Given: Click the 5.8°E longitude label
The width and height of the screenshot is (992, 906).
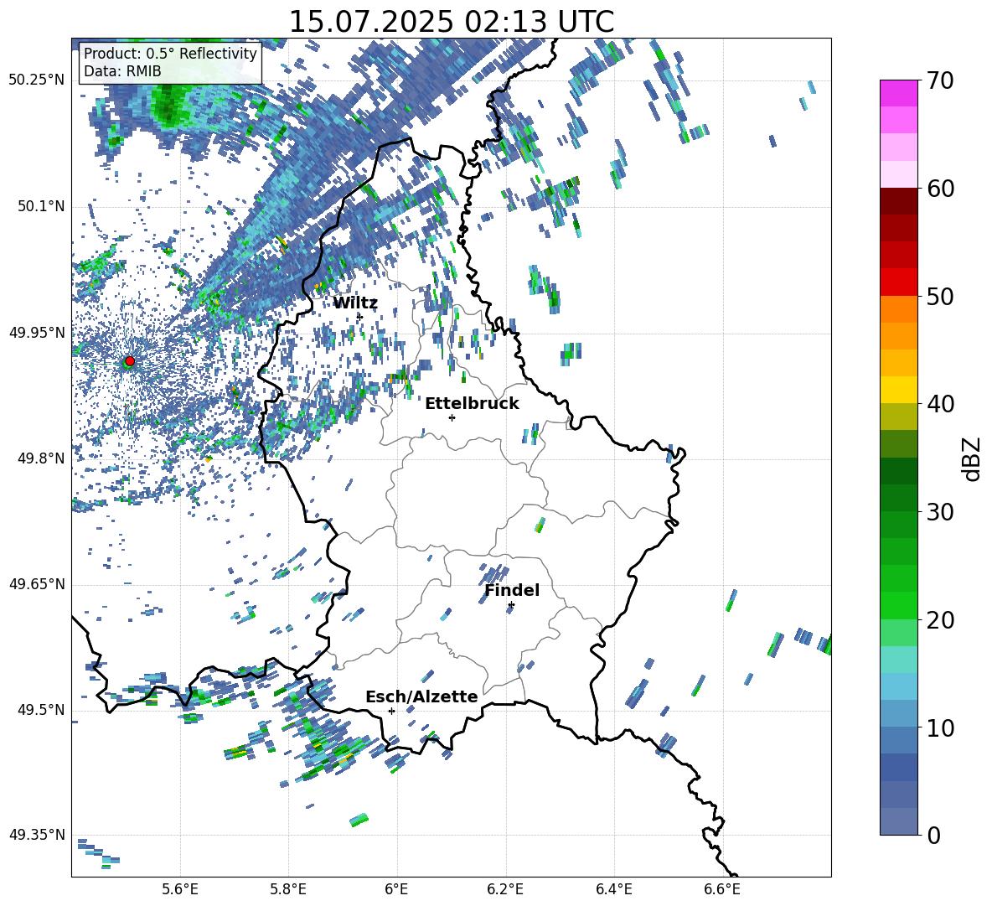Looking at the screenshot, I should coord(288,889).
